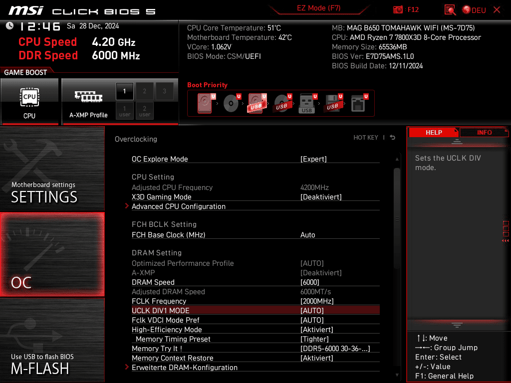Toggle Memory Context Restore [Aktiviert]
Viewport: 511px width, 383px height.
(x=255, y=358)
